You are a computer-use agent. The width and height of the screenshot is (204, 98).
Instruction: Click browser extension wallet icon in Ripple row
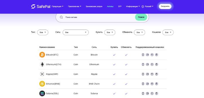pos(152,74)
